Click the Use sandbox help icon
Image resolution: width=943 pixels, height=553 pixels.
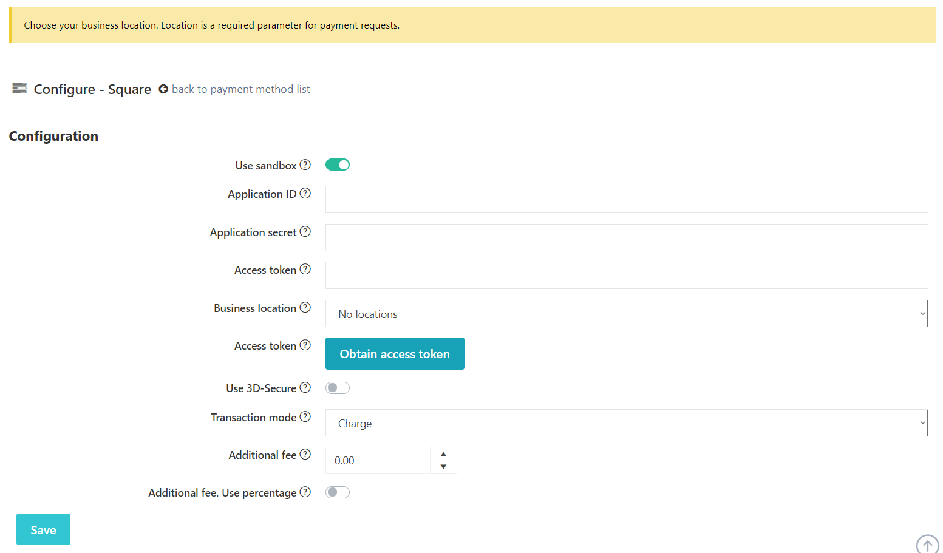point(305,165)
